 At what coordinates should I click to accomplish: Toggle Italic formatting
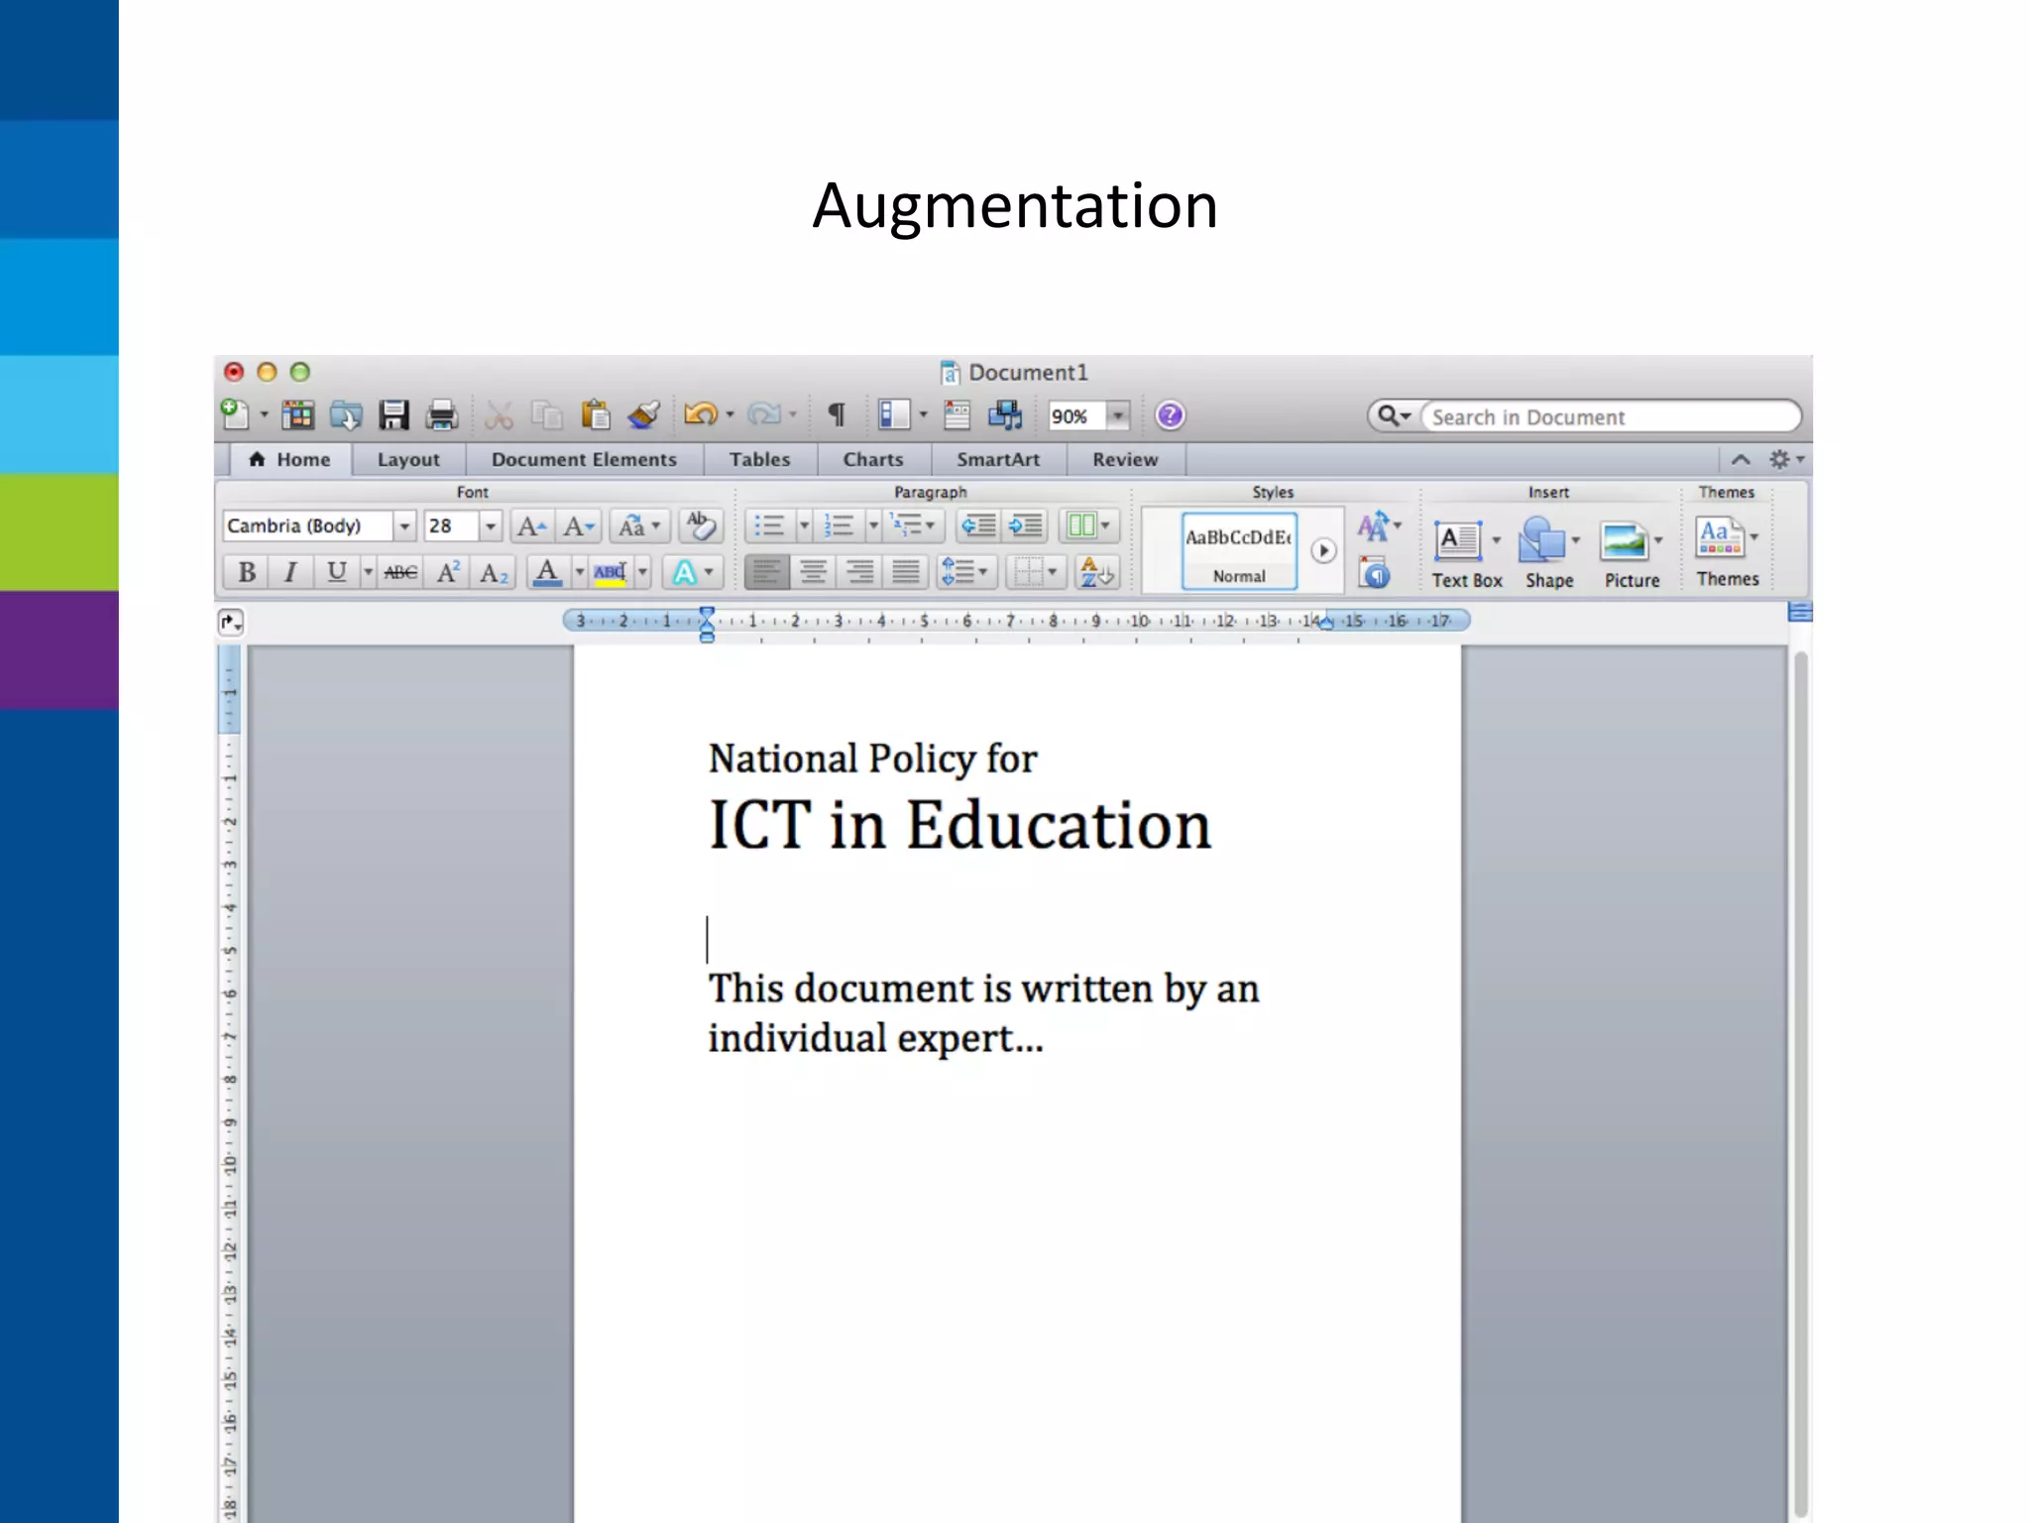coord(290,572)
